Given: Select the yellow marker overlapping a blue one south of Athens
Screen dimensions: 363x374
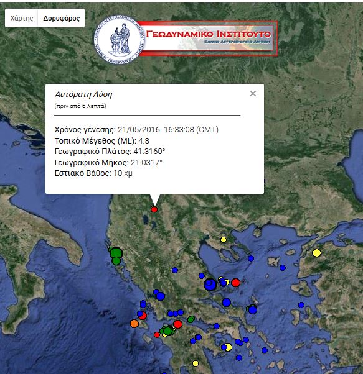Looking at the screenshot, I should pyautogui.click(x=229, y=347).
